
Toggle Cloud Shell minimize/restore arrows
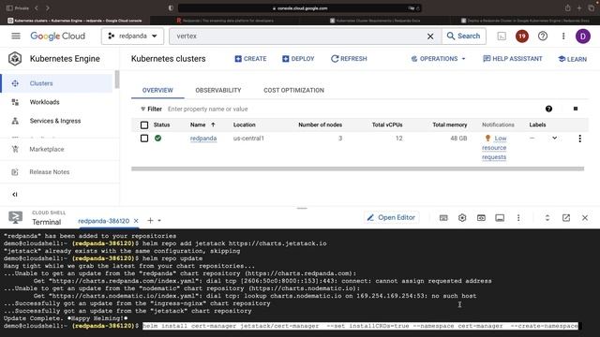point(547,218)
